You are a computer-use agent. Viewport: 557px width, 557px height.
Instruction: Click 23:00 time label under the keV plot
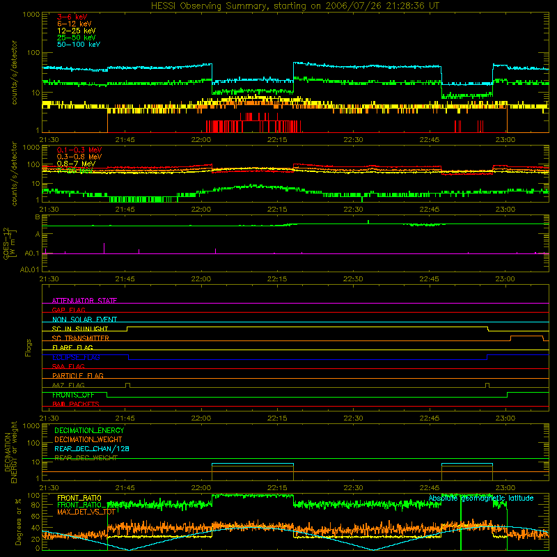(x=505, y=140)
